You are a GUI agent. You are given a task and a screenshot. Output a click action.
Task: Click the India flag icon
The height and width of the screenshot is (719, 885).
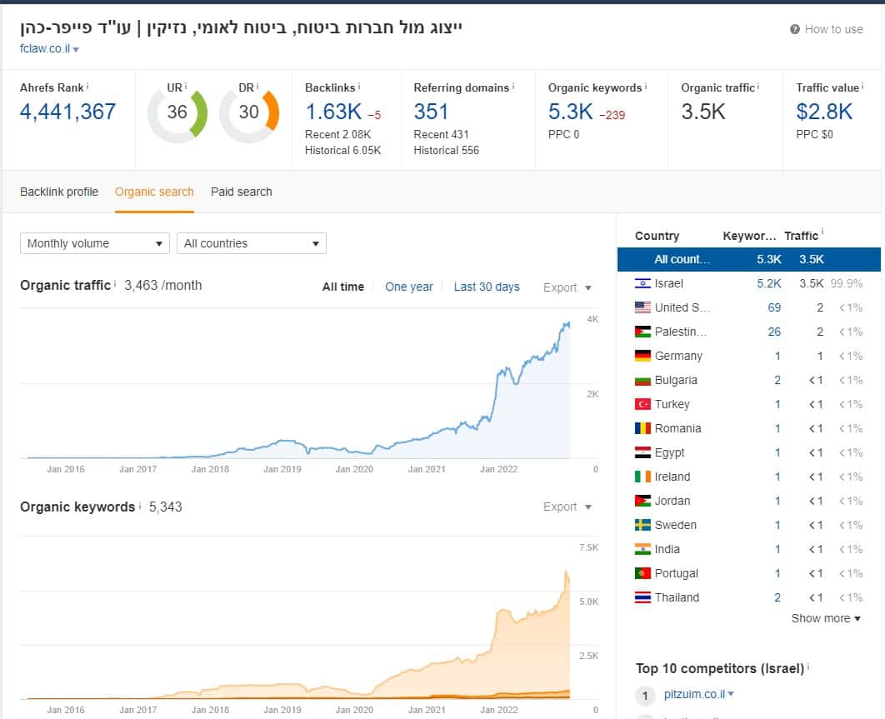coord(642,549)
